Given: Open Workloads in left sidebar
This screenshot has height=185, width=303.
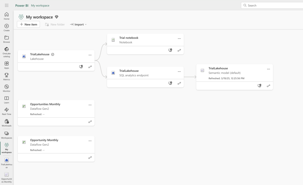Looking at the screenshot, I should tap(7, 123).
